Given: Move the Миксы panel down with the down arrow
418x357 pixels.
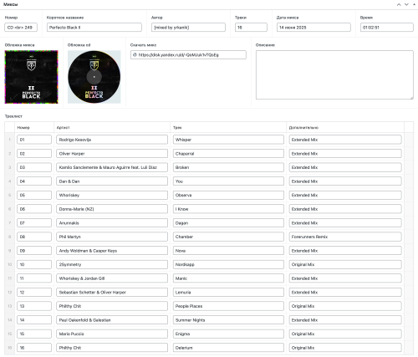Looking at the screenshot, I should 406,4.
